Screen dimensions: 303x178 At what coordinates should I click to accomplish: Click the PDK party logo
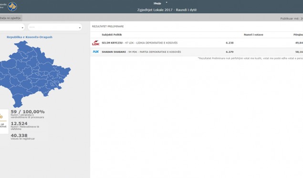(95, 51)
